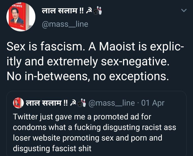The width and height of the screenshot is (193, 156).
Task: Click the line 'No in-betweens, no exceptions.'
Action: pyautogui.click(x=88, y=76)
